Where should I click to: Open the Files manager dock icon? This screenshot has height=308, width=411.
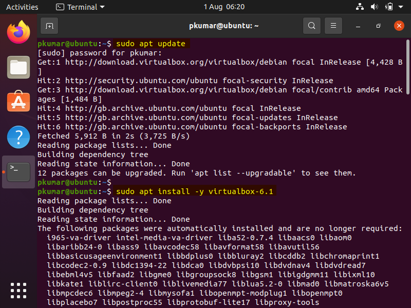click(x=18, y=67)
